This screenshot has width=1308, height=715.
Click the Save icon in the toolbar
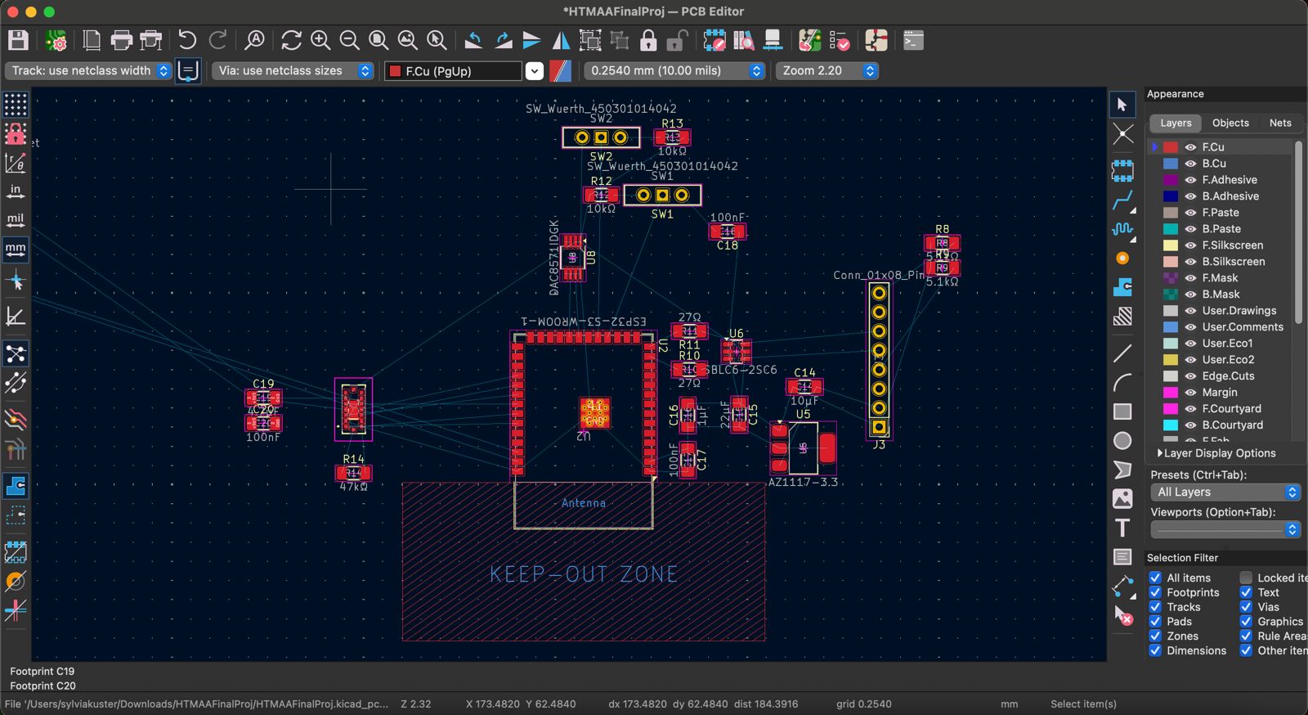click(x=18, y=40)
